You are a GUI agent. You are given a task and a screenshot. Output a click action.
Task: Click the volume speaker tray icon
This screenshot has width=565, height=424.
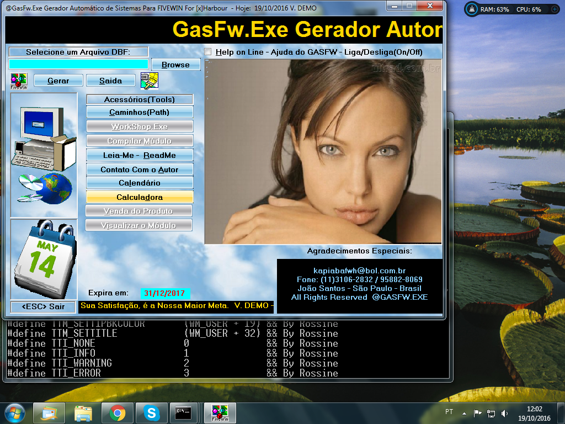(x=504, y=413)
